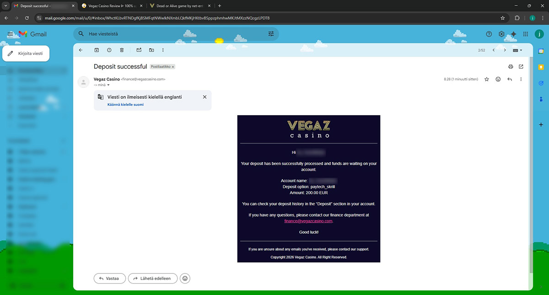Star the Vegaz Casino message

[487, 79]
